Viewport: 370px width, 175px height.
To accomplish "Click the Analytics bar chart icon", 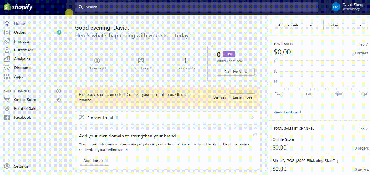I will tap(7, 59).
